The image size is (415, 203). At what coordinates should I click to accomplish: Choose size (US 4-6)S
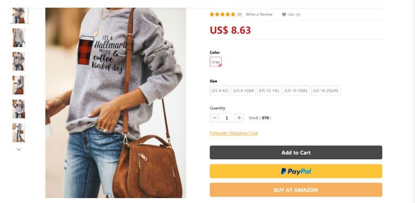point(220,91)
